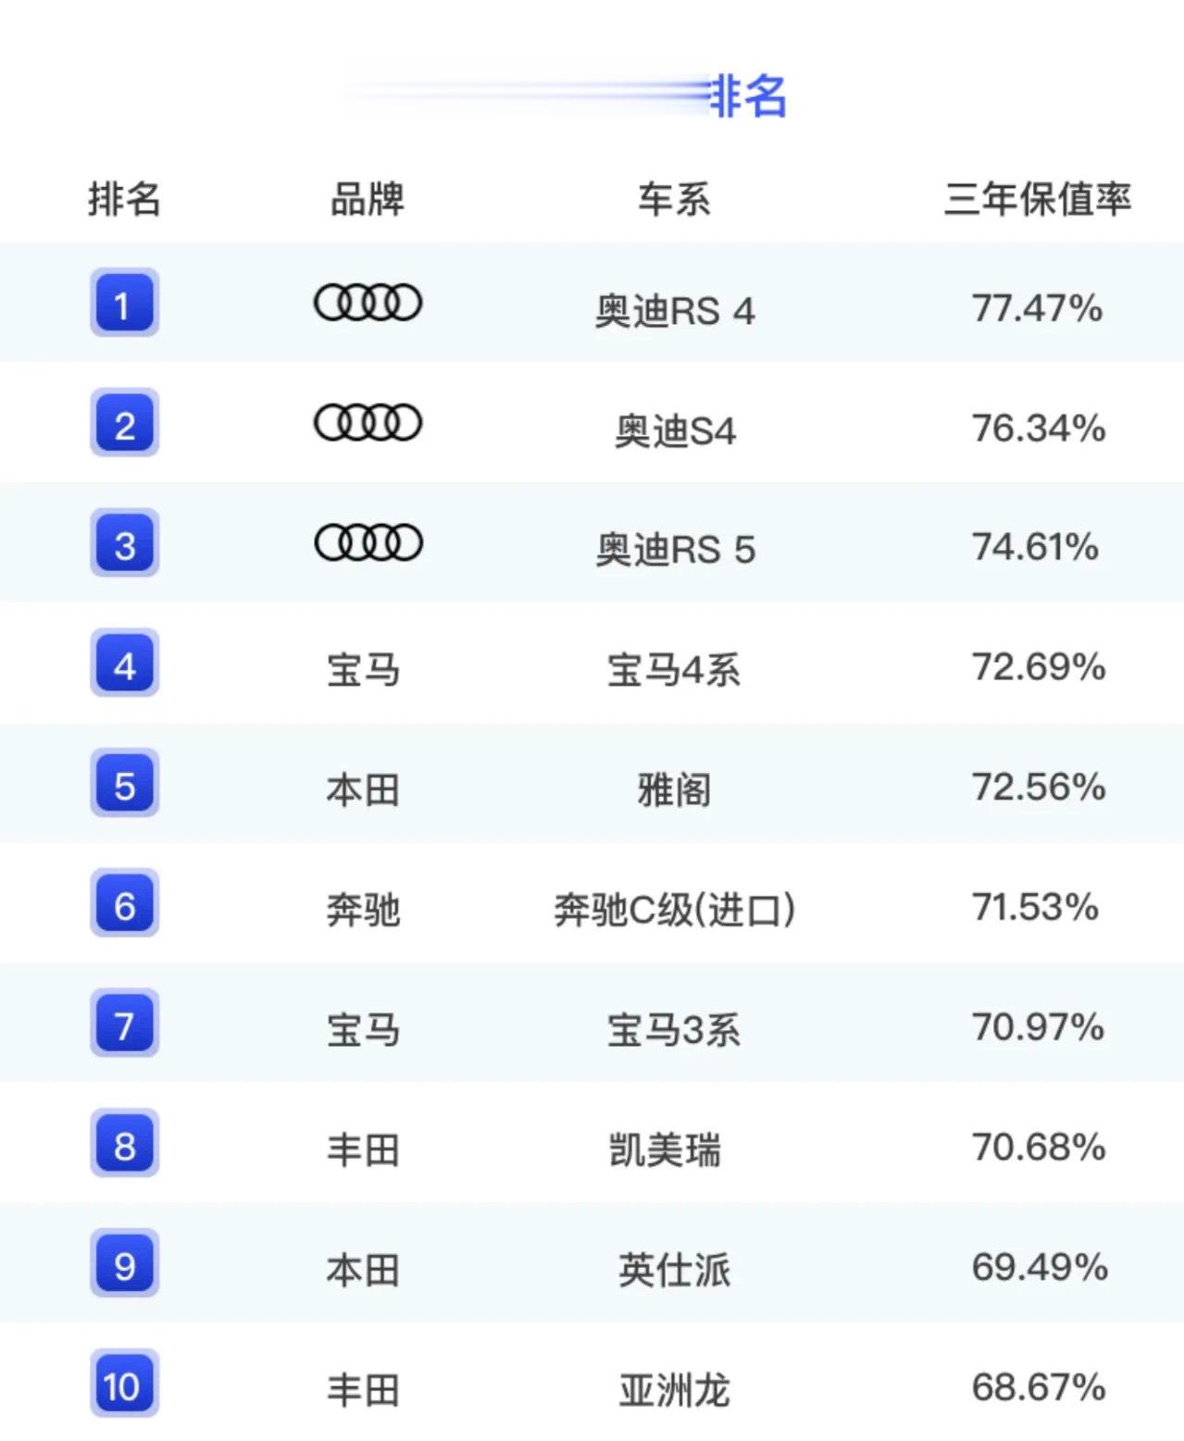1184x1441 pixels.
Task: Click the Audi logo beside 奥迪RS 4
Action: [368, 303]
